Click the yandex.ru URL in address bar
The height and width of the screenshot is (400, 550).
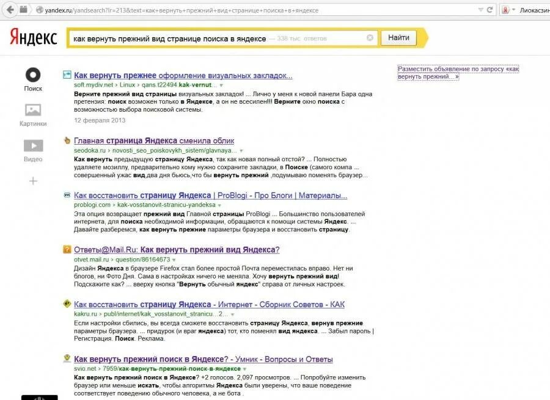click(182, 10)
